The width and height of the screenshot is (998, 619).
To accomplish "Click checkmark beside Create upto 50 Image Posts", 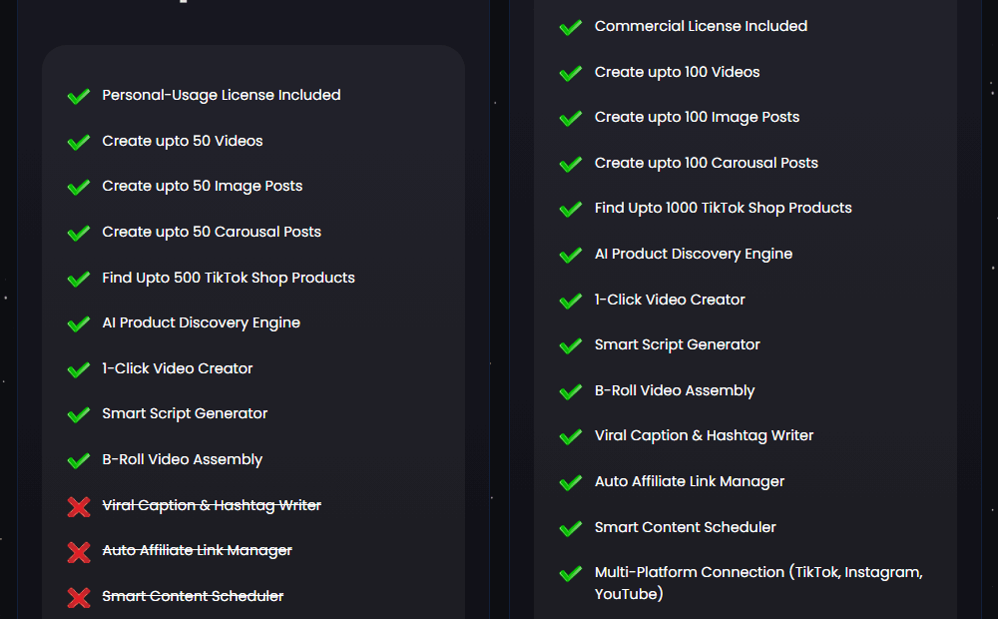I will [x=79, y=187].
